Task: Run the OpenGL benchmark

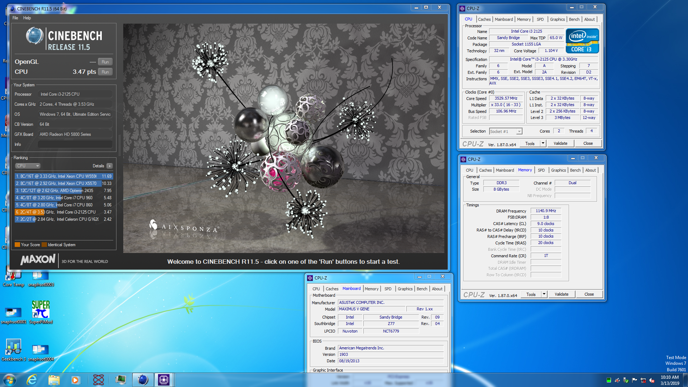Action: (x=105, y=62)
